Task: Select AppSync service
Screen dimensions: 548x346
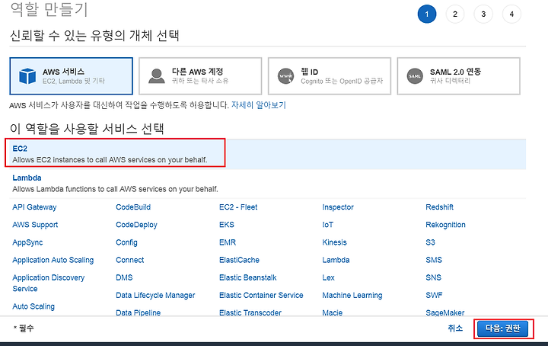Action: tap(27, 242)
